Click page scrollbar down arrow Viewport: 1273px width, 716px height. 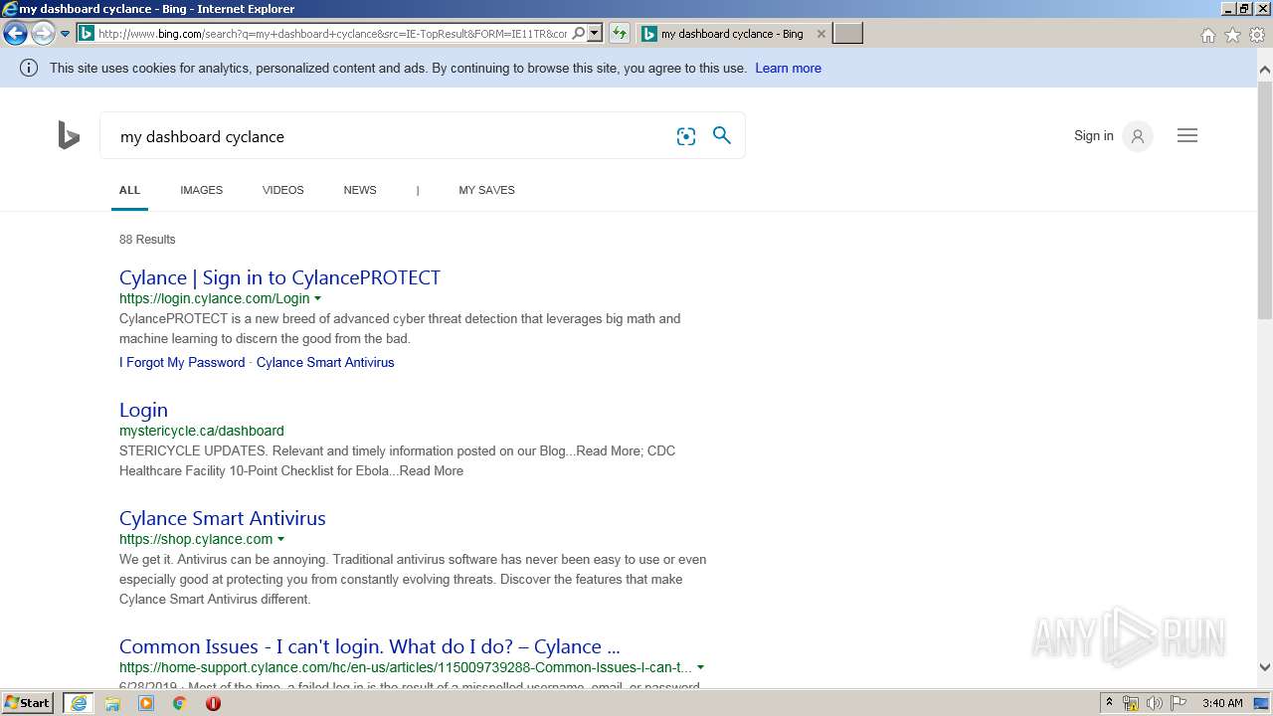[x=1265, y=667]
